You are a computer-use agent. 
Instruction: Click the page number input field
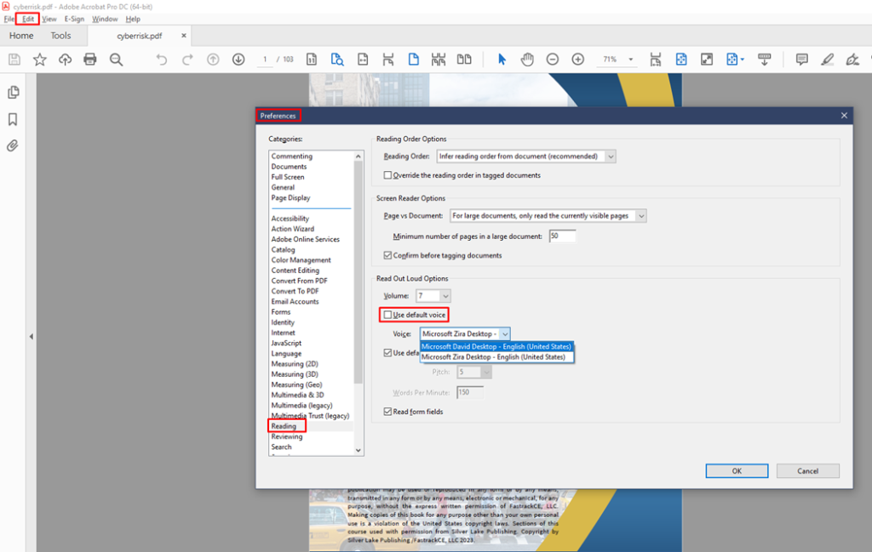click(x=265, y=60)
